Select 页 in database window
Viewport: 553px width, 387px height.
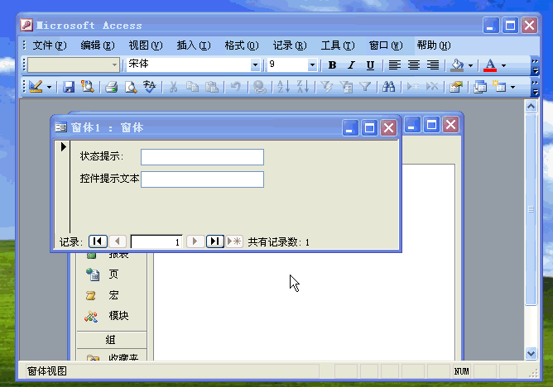click(112, 275)
